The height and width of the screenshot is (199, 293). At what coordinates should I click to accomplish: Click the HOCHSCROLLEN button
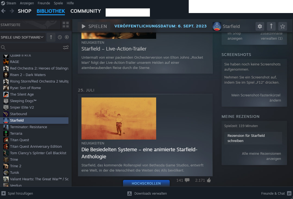pyautogui.click(x=146, y=183)
